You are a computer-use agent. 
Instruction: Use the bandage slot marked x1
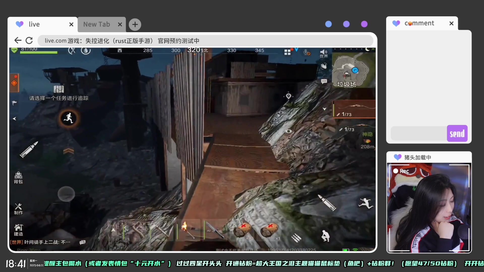[270, 230]
